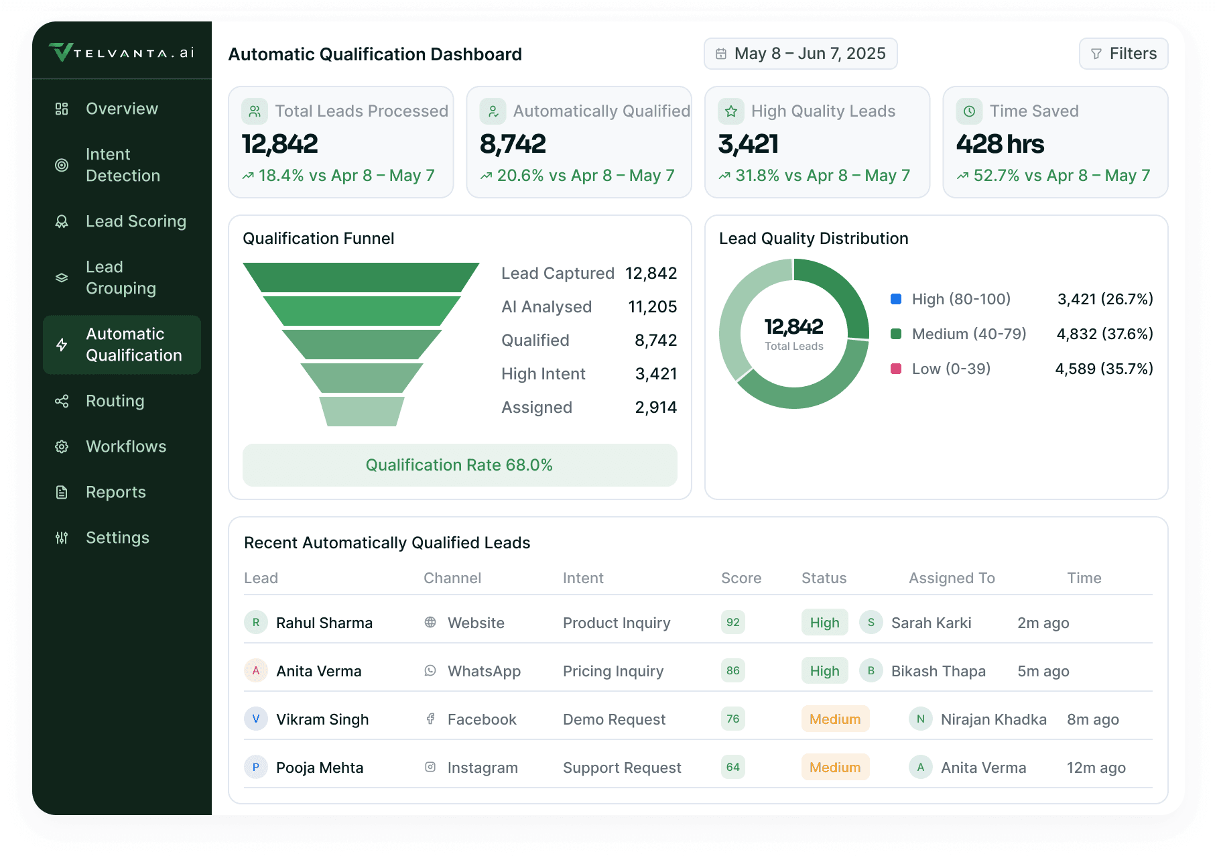Click the Reports document icon
The width and height of the screenshot is (1217, 858).
[62, 492]
